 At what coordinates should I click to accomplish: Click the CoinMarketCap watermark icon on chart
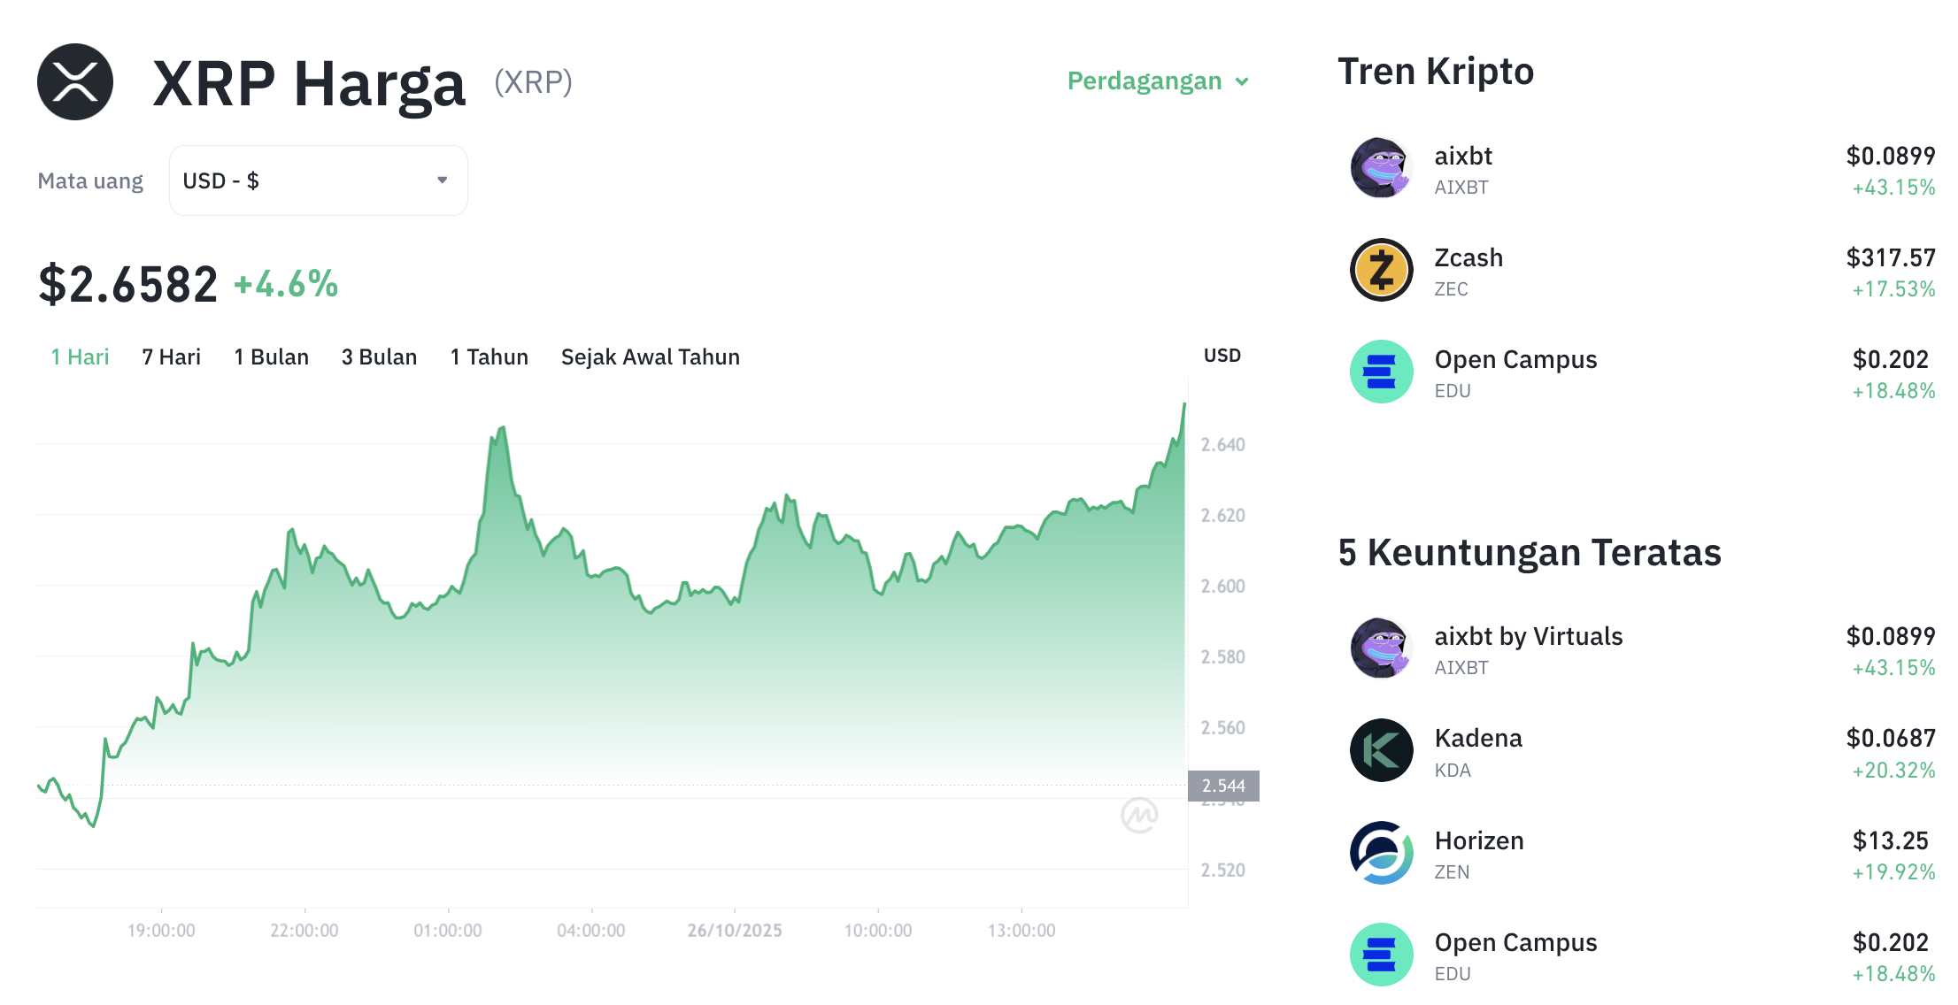(1139, 815)
